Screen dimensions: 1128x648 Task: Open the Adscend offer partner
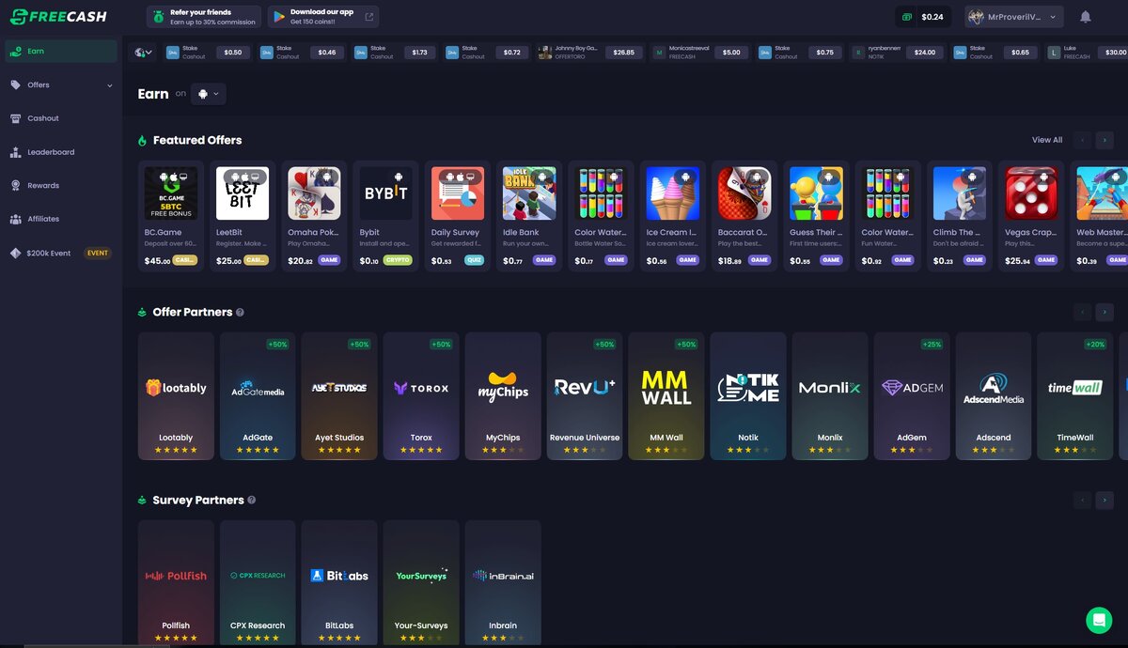[994, 396]
